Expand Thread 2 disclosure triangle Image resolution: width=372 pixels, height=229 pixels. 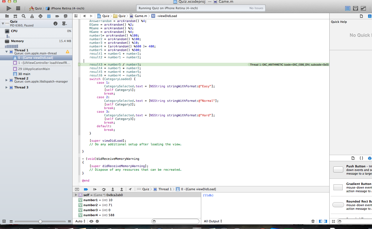click(7, 80)
